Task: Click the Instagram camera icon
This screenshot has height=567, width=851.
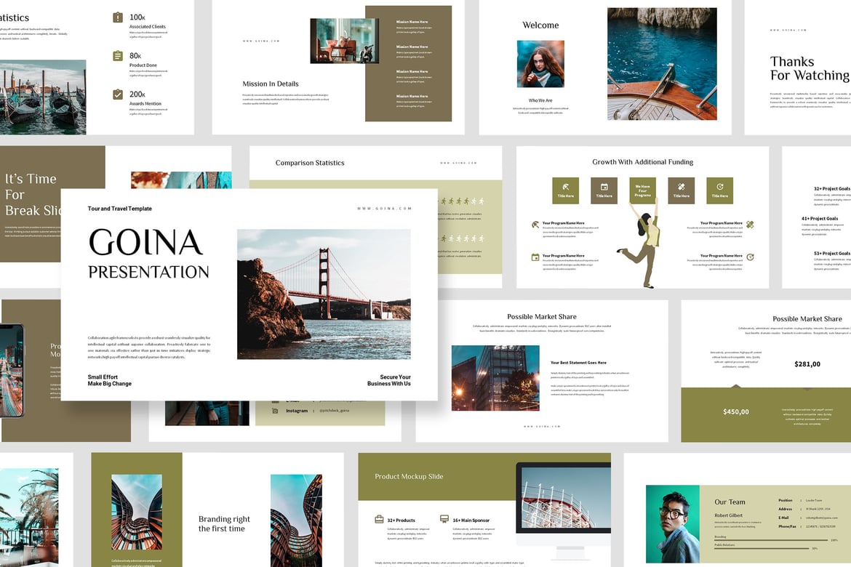Action: point(275,411)
